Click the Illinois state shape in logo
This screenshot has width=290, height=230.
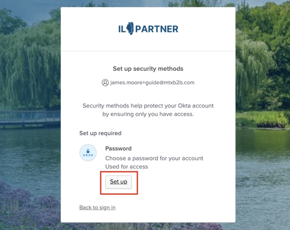click(130, 28)
